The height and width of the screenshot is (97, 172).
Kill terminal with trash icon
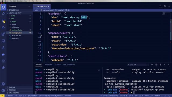(160, 65)
